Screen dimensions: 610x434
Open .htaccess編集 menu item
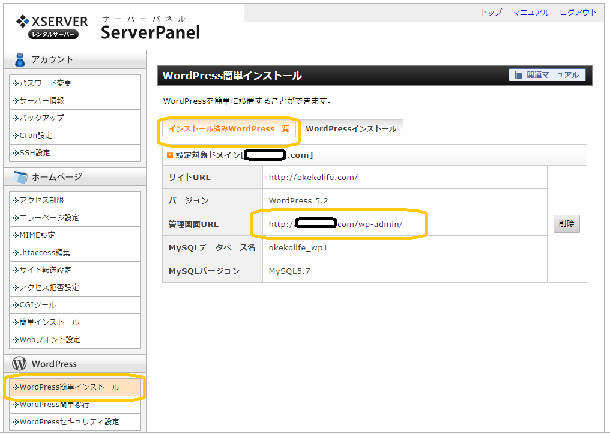(75, 252)
